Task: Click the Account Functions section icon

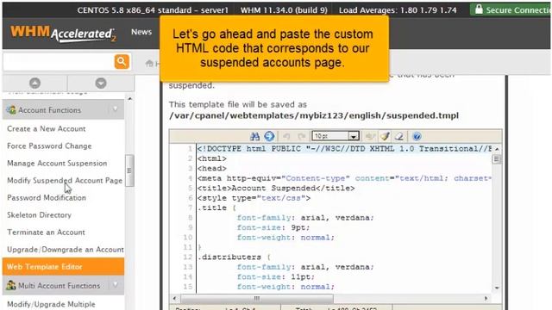Action: click(11, 109)
